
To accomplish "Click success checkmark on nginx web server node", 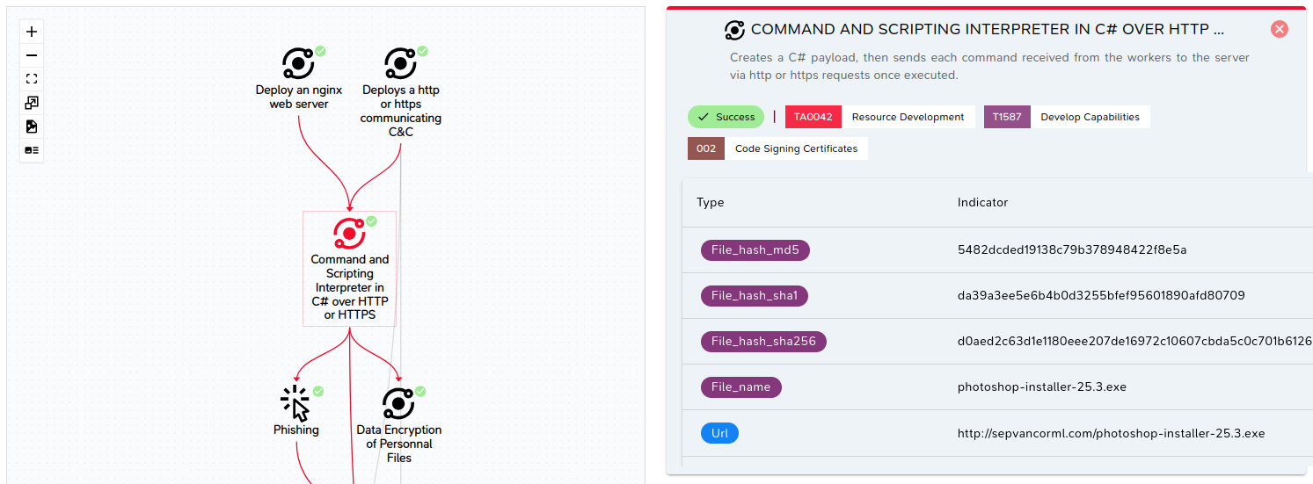I will tap(320, 51).
